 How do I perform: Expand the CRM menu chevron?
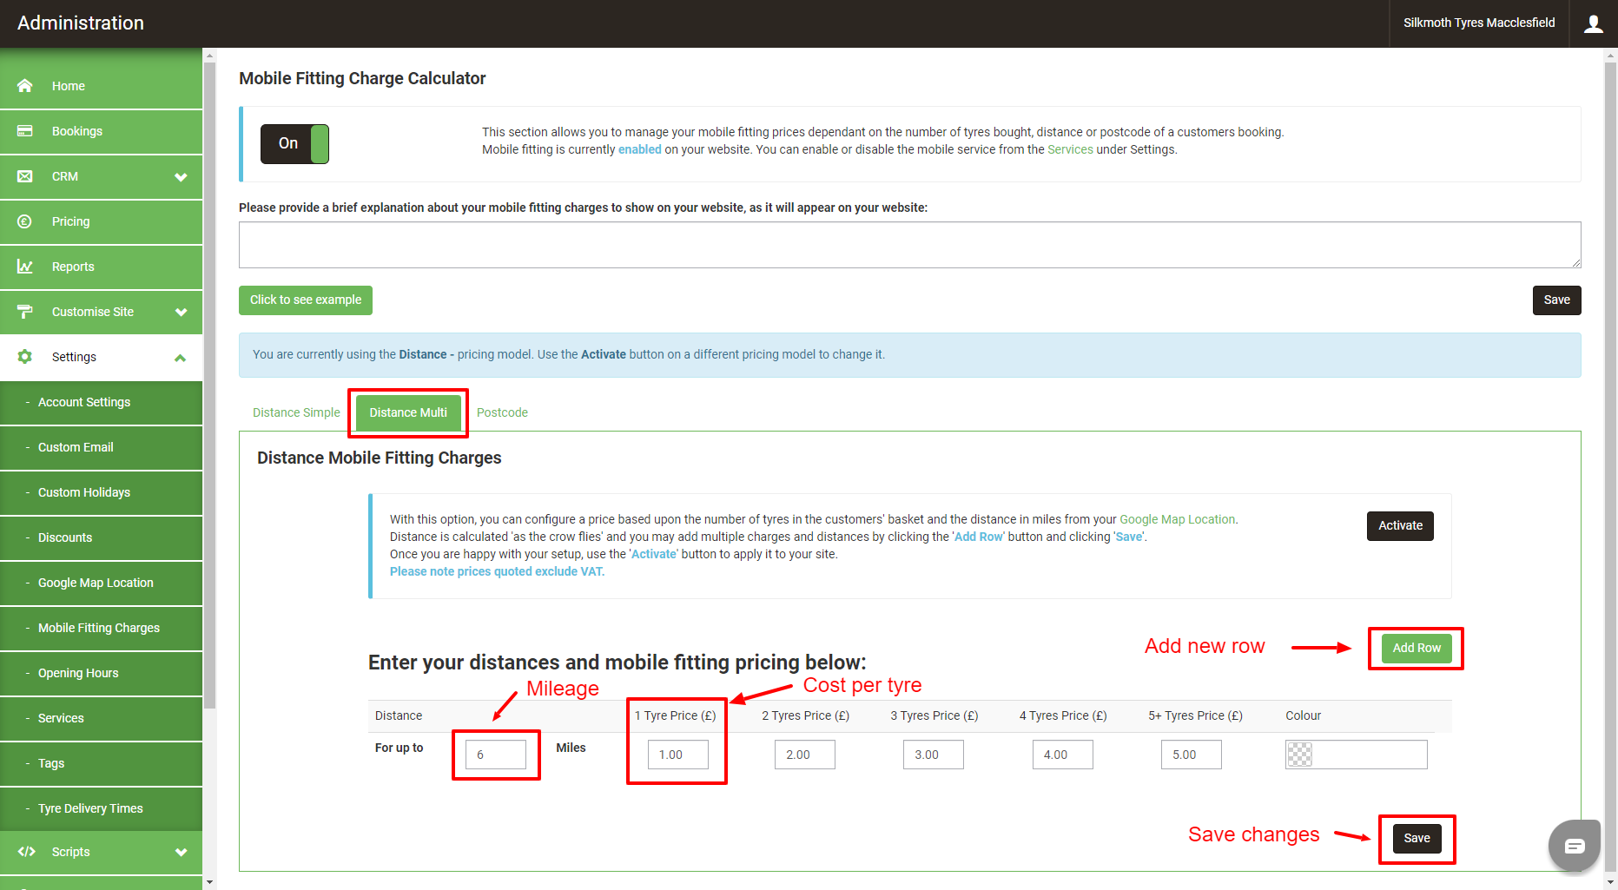pyautogui.click(x=181, y=177)
